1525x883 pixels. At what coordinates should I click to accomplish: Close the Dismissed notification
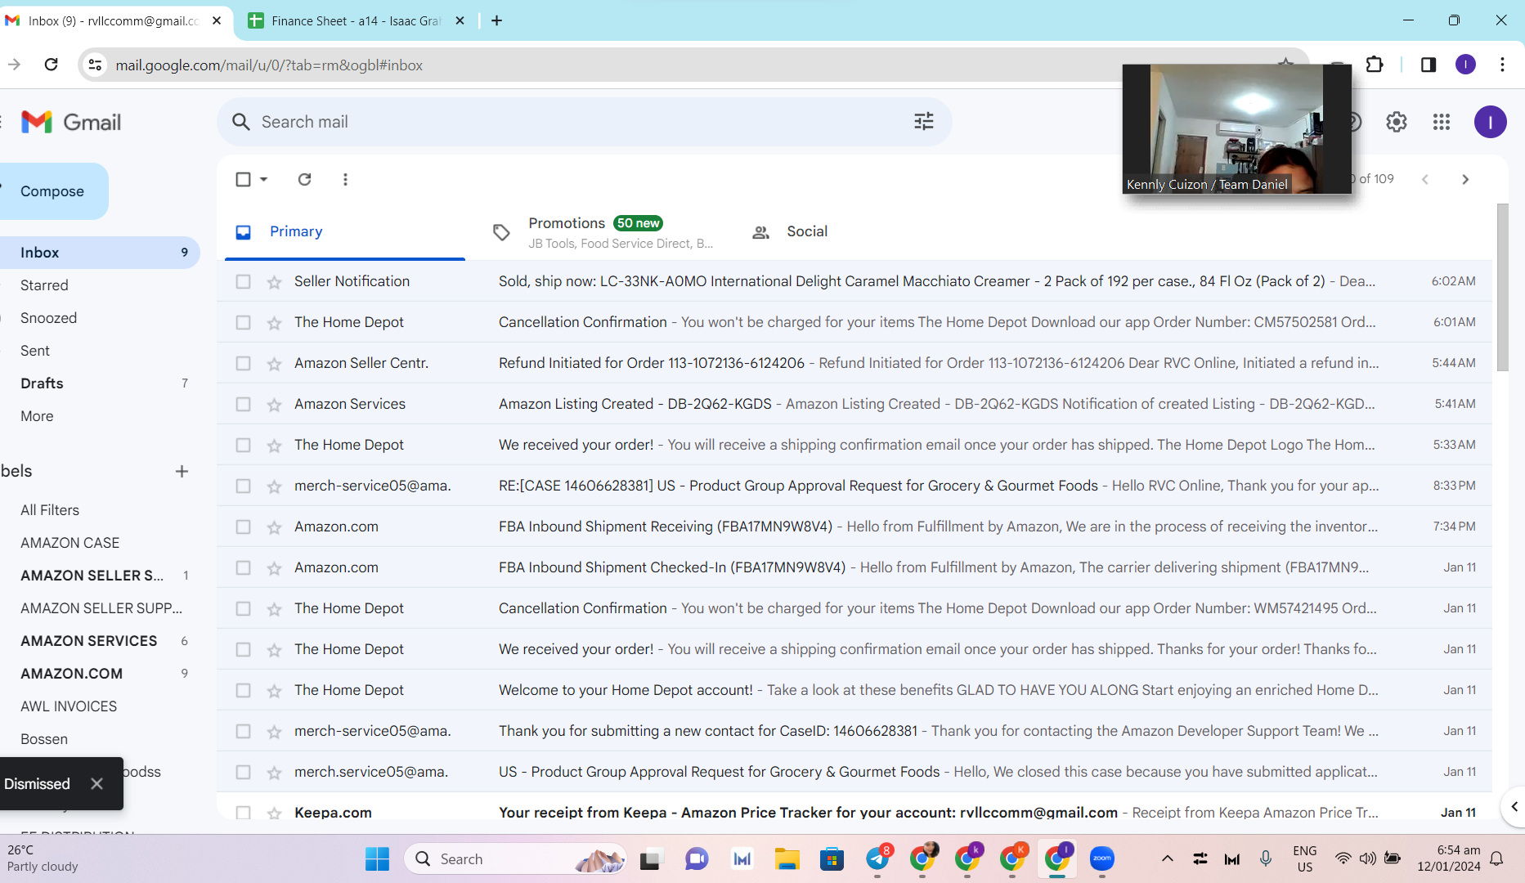click(96, 783)
